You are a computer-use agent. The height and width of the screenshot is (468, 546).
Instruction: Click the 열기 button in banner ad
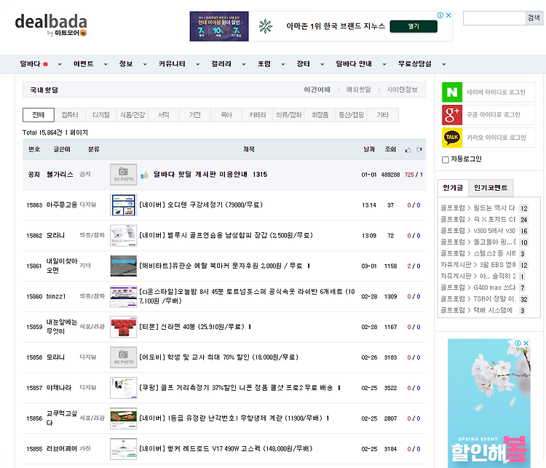click(x=414, y=26)
